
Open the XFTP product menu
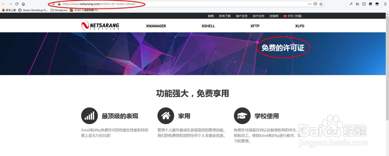pyautogui.click(x=255, y=26)
